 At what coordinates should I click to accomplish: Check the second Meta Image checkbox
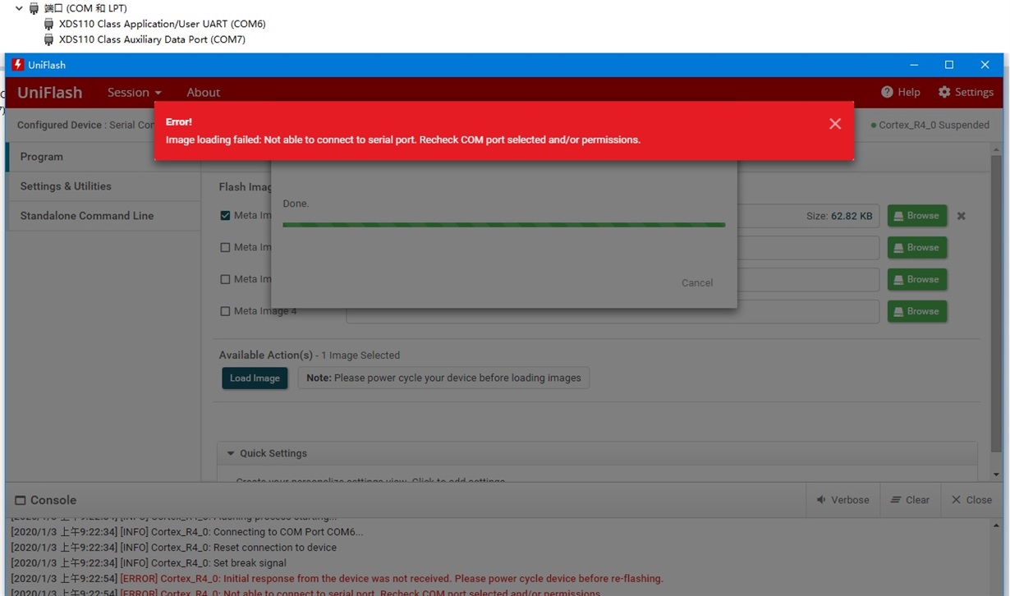click(225, 247)
